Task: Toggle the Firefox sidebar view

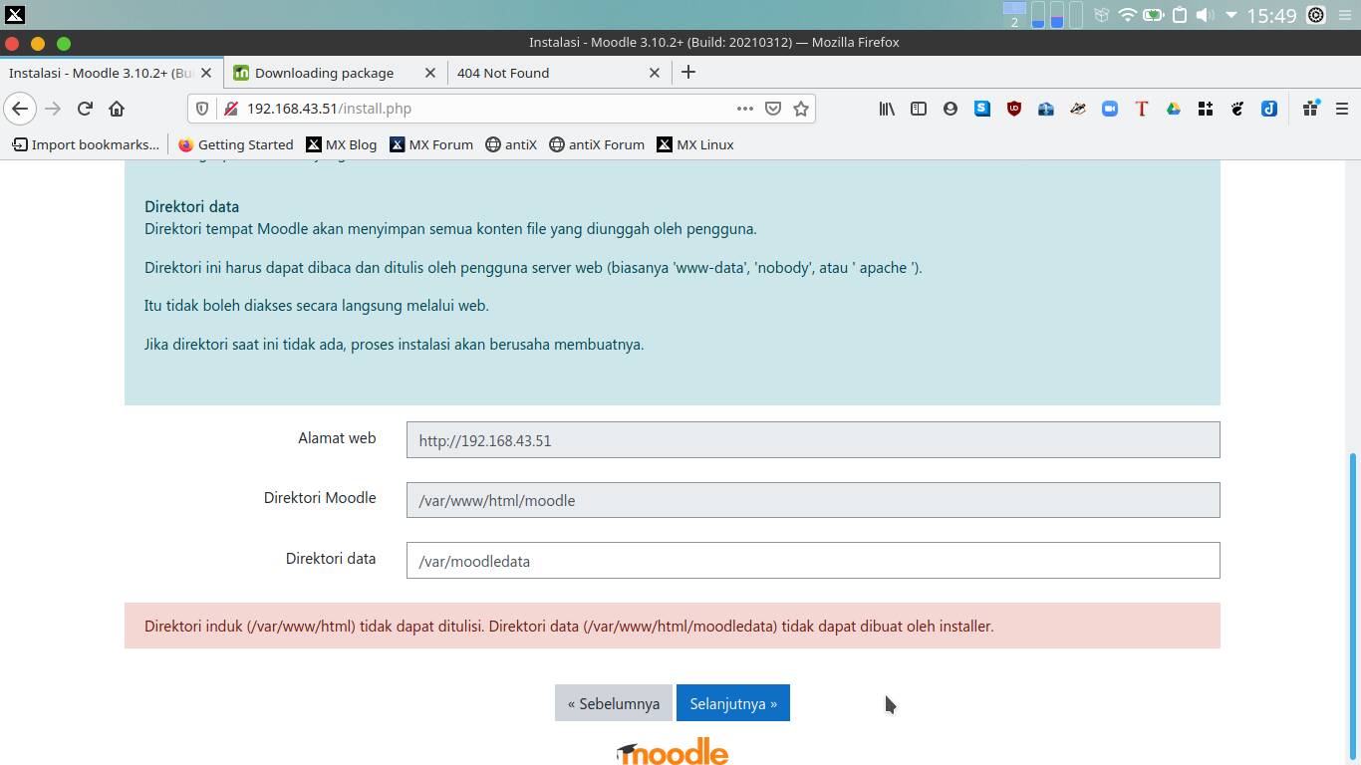Action: coord(919,109)
